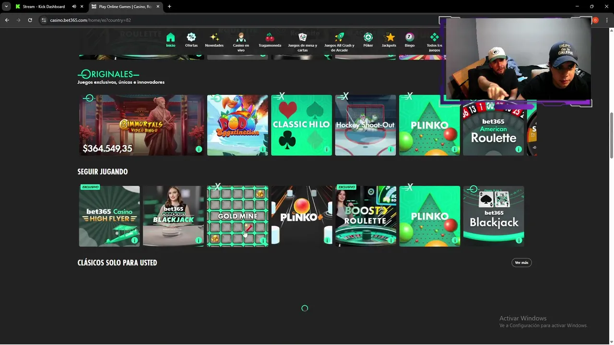The image size is (614, 345).
Task: Go back in browser history
Action: (x=7, y=20)
